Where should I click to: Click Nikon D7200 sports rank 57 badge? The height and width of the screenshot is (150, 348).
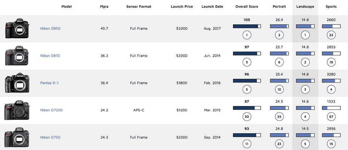[331, 116]
